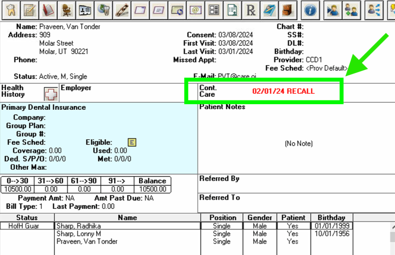Viewport: 395px width, 255px height.
Task: Select Praveen, Van Tonder in family list
Action: [87, 241]
